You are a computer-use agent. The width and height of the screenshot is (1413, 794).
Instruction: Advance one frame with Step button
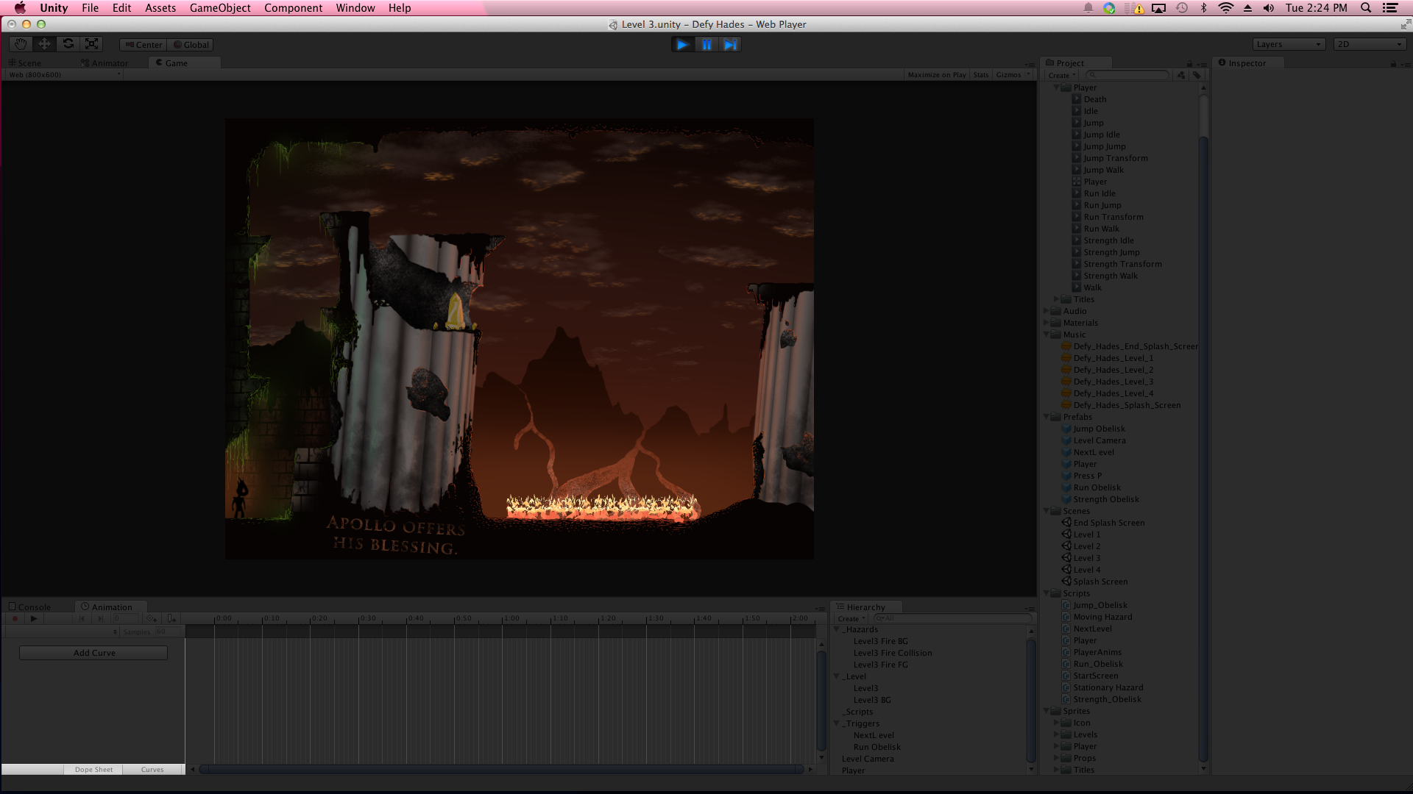pos(730,45)
